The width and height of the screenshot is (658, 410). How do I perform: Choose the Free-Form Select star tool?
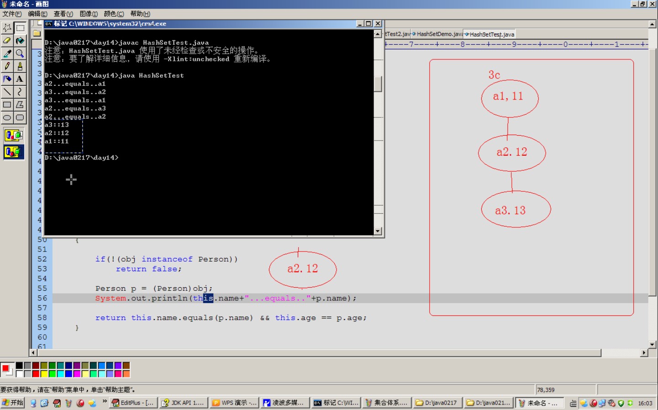(x=7, y=28)
